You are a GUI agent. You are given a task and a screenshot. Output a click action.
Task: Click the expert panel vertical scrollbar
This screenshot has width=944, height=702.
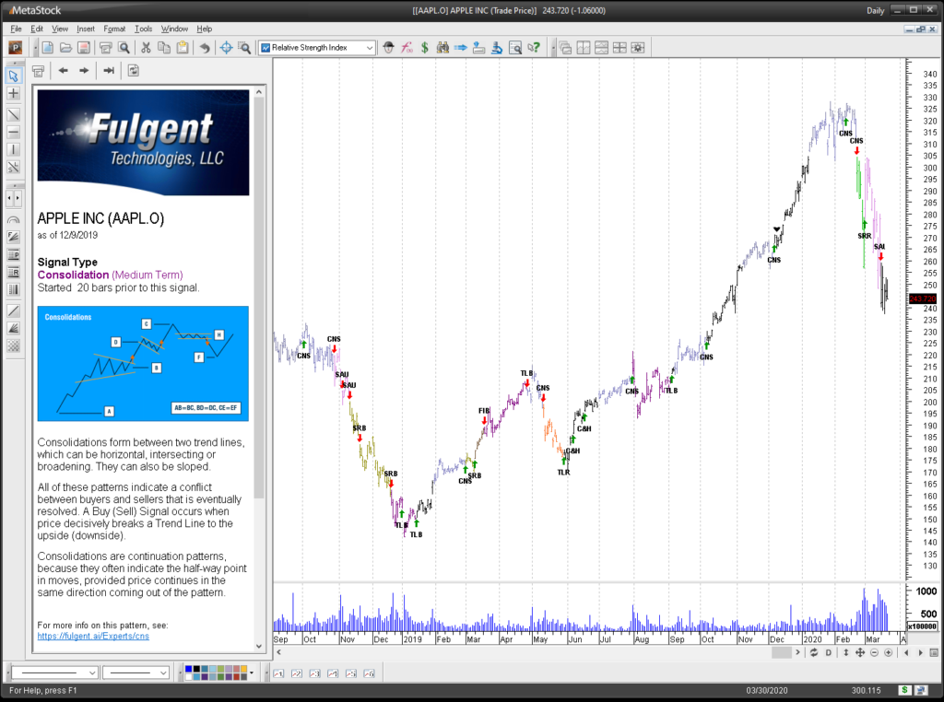coord(259,369)
